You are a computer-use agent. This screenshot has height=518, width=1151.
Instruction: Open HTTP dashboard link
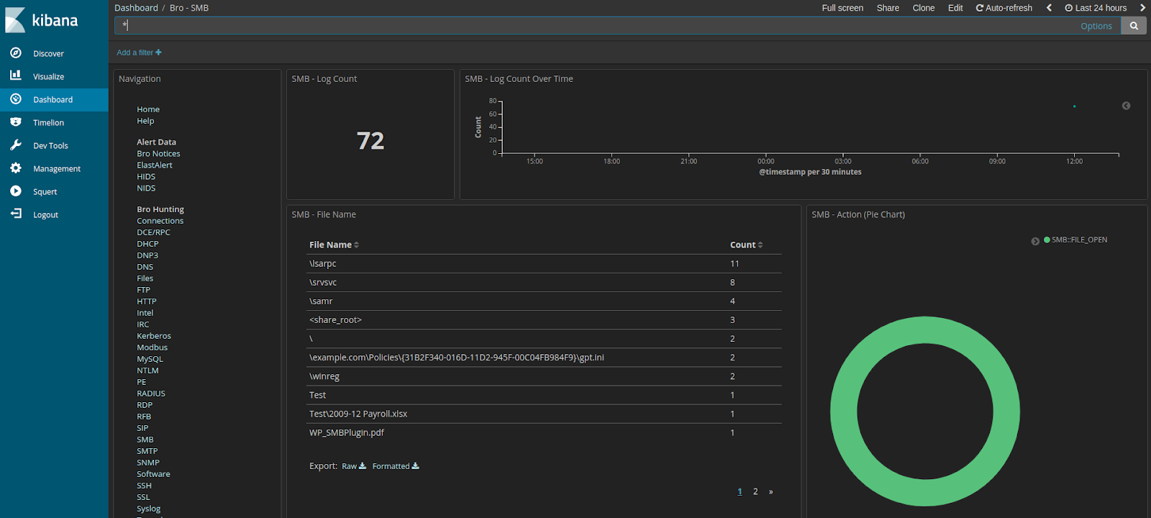(x=146, y=301)
